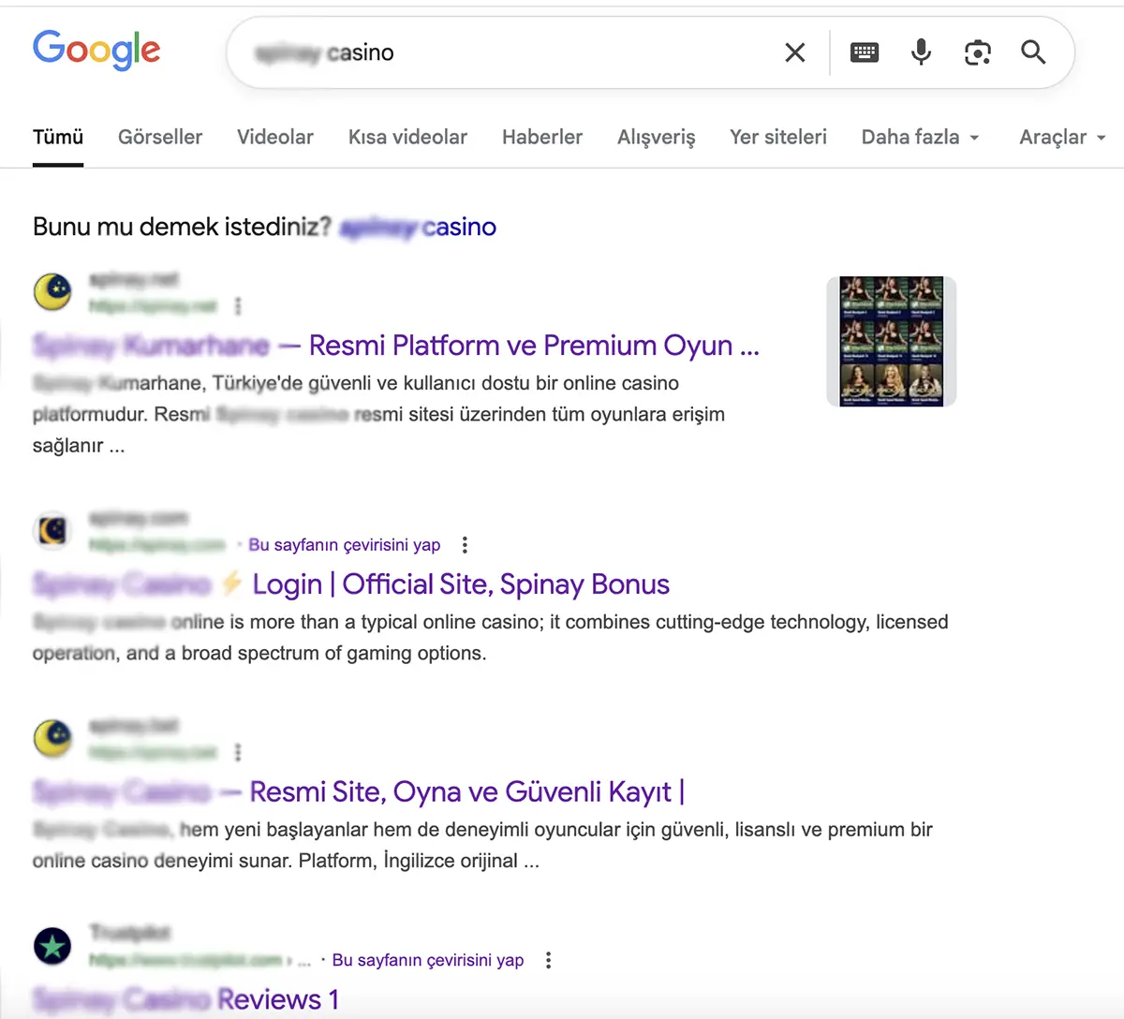Open options menu beside Kumarhane result URL
Viewport: 1124px width, 1019px height.
point(238,306)
